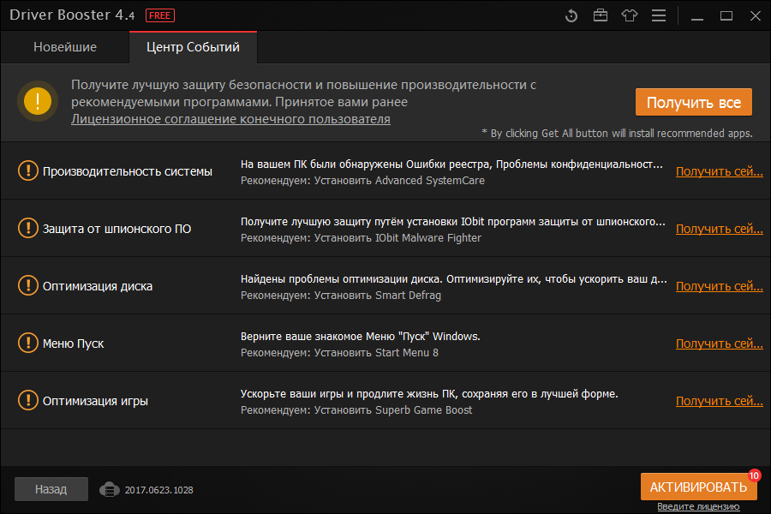Click text Установить Superb Game Boost
771x514 pixels.
click(x=393, y=410)
